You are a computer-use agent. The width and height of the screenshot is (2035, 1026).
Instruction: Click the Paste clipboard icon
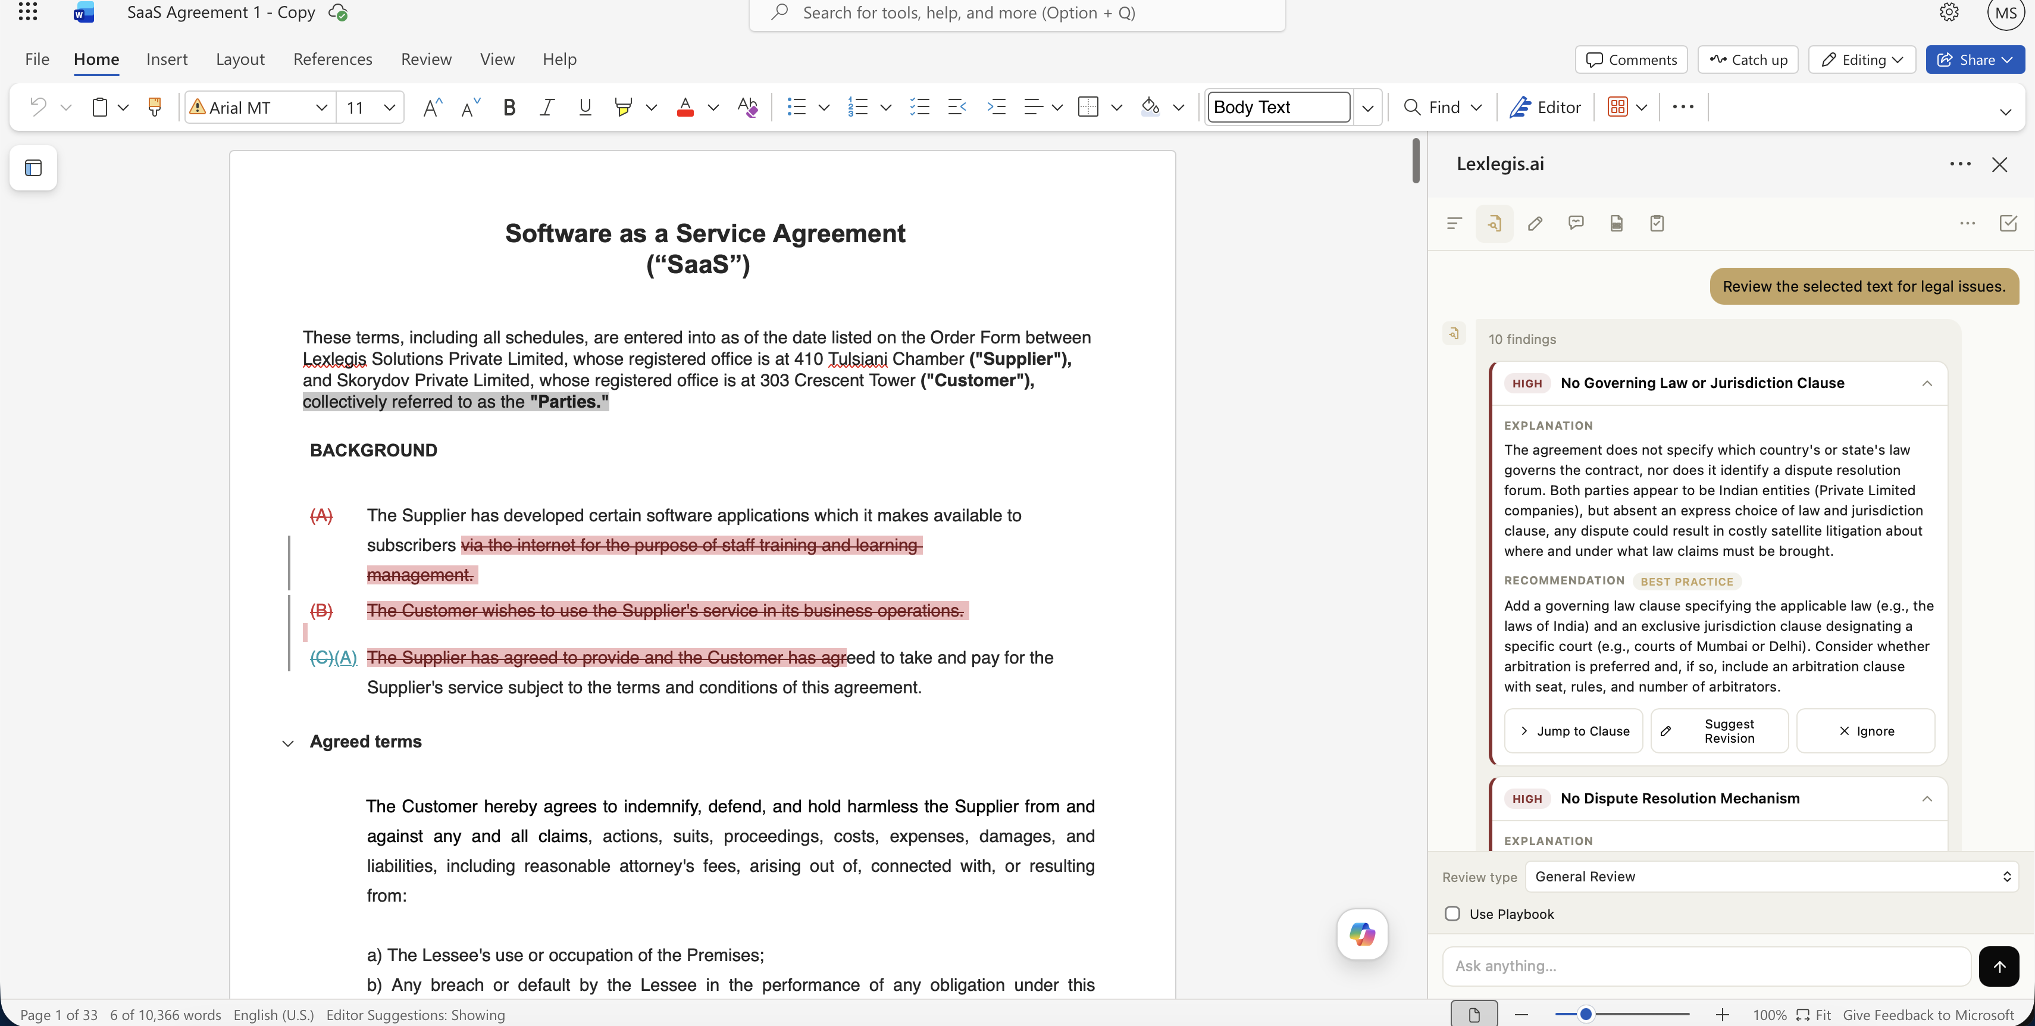click(99, 107)
